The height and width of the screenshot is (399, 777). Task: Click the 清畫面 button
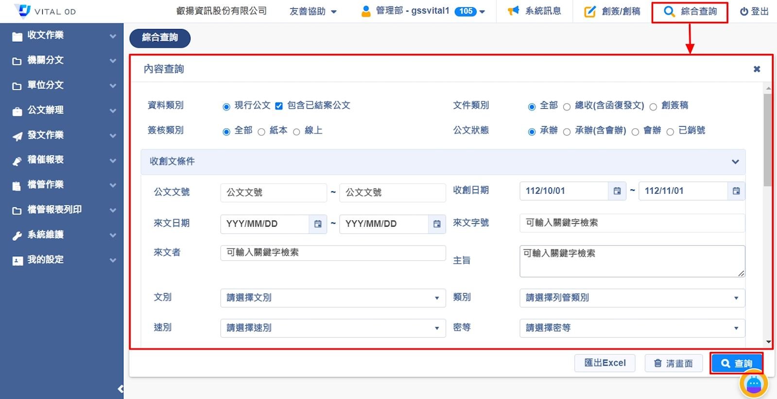pyautogui.click(x=673, y=363)
